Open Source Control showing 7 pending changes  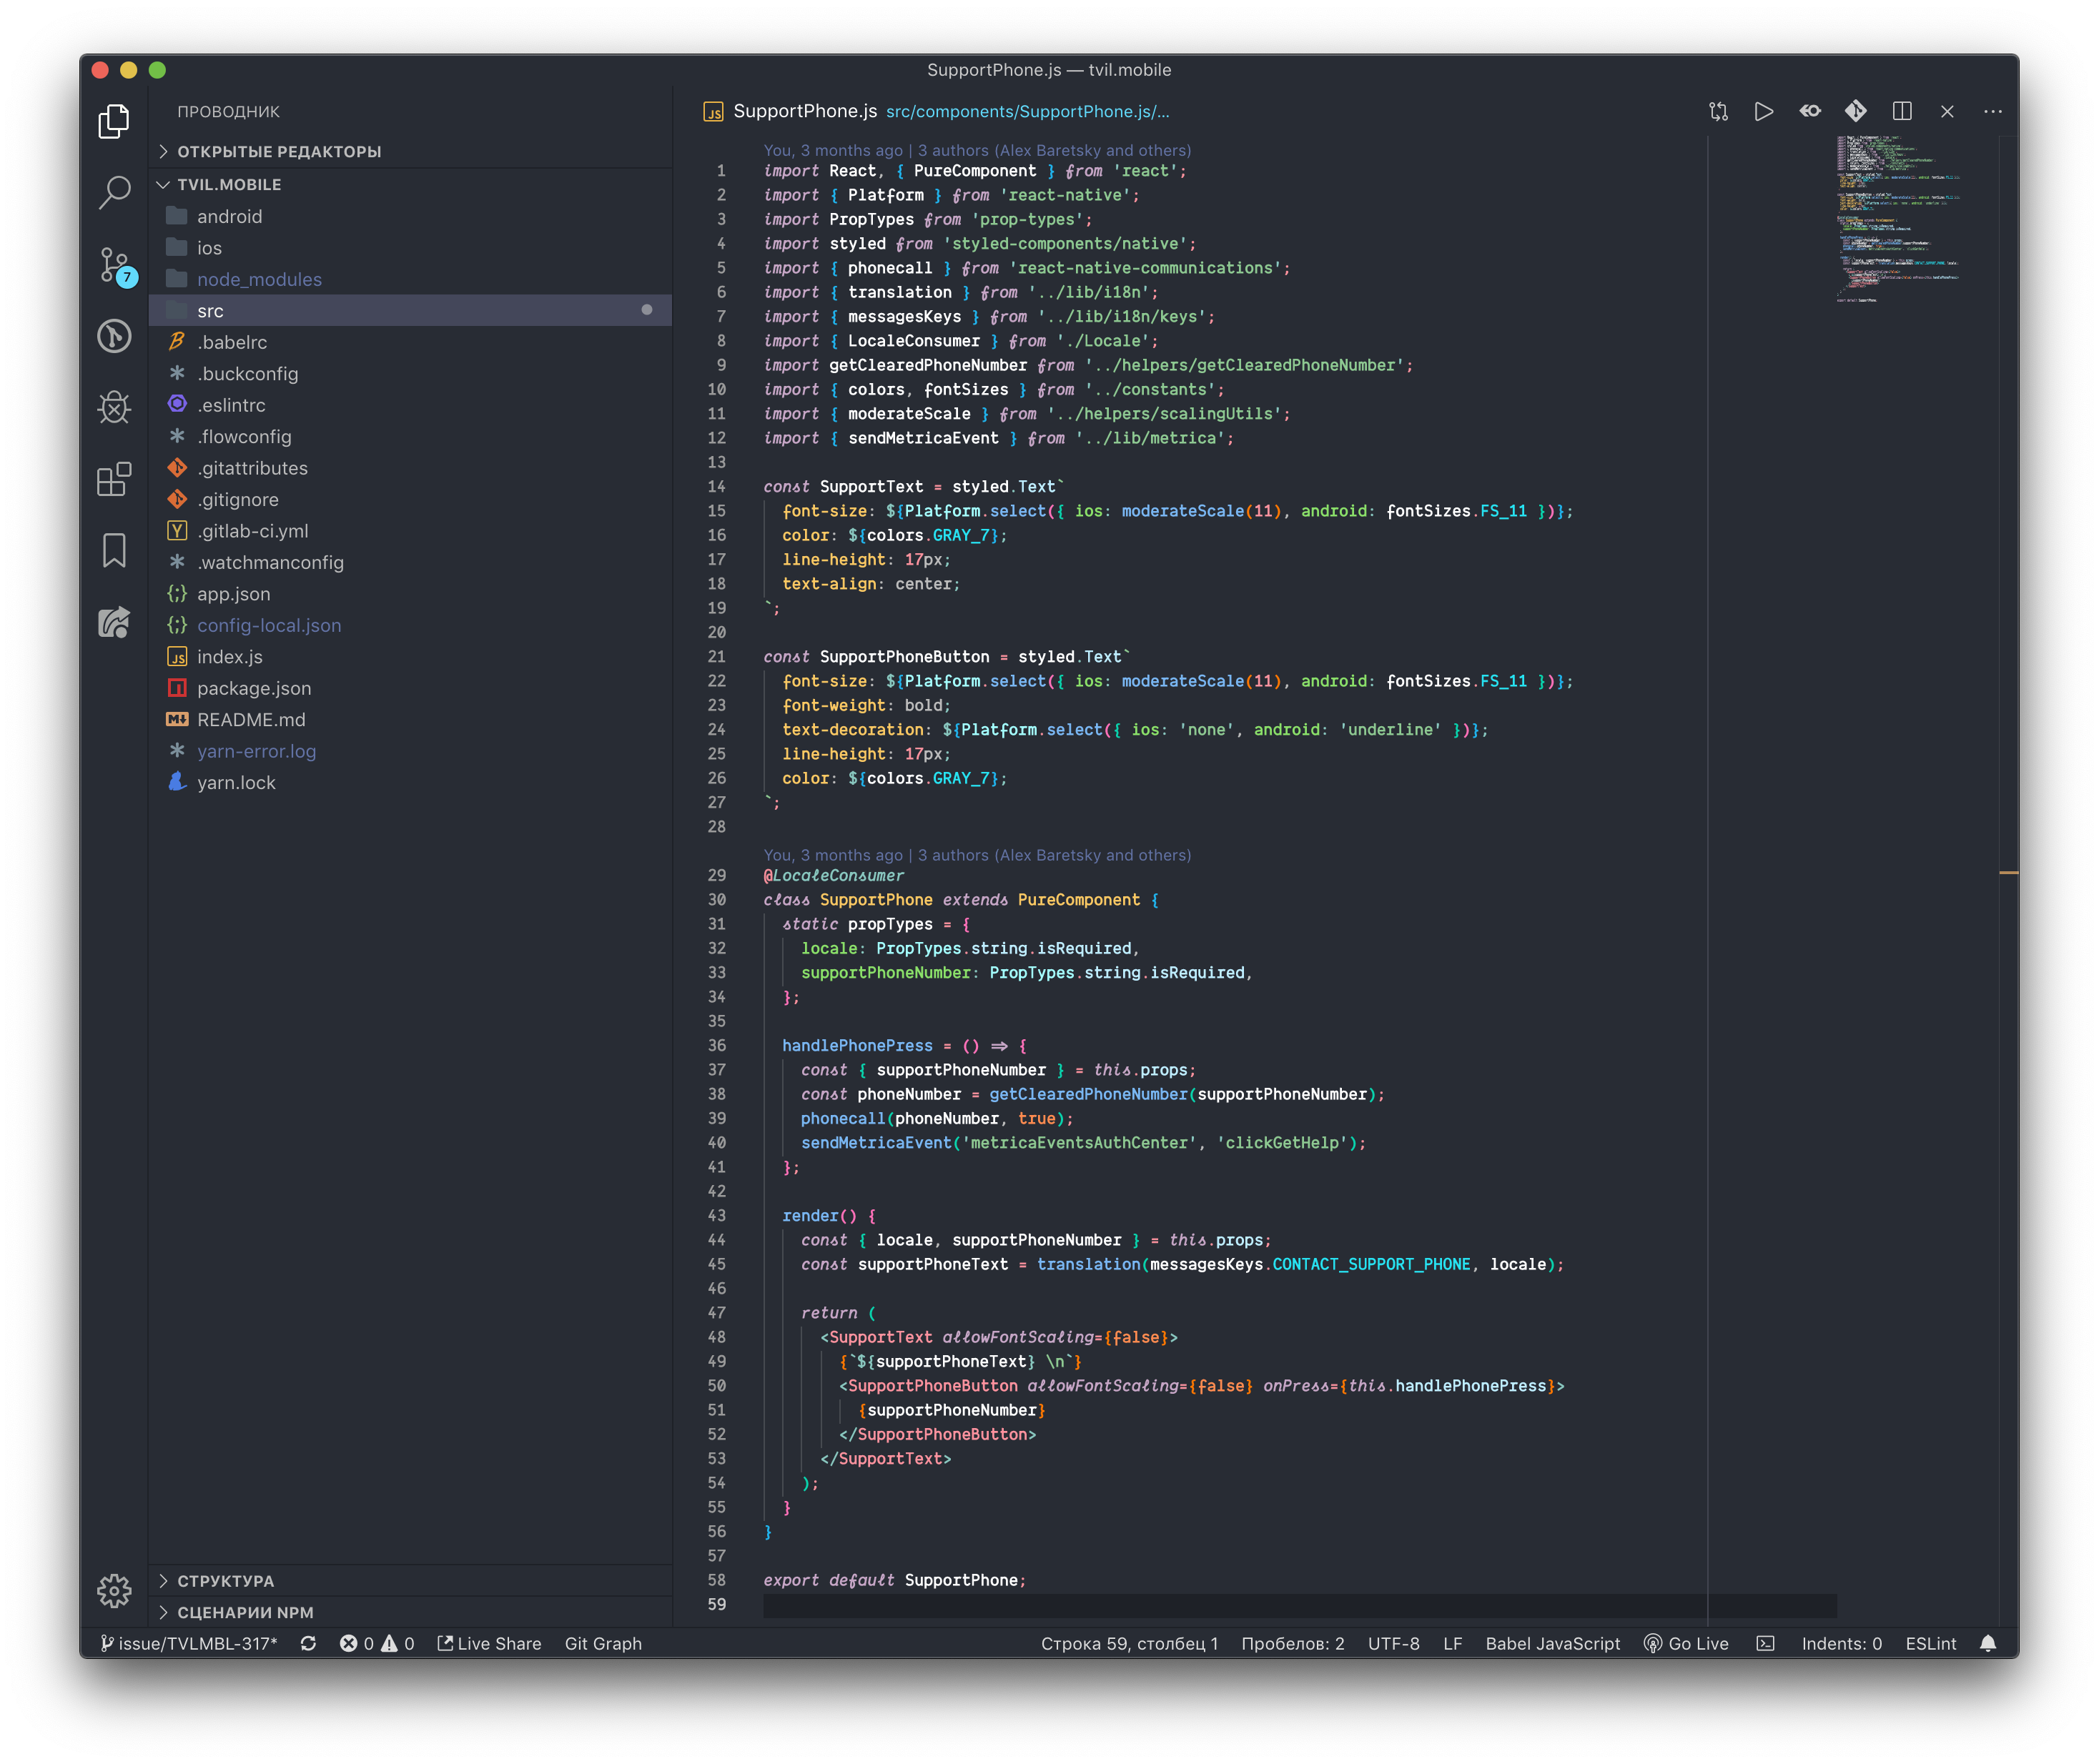pos(114,265)
